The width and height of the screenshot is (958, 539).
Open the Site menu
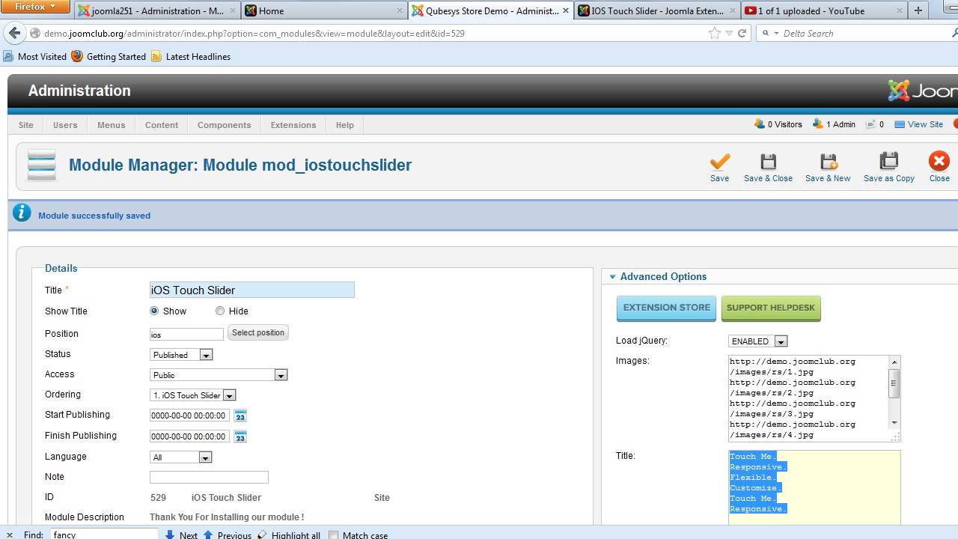click(26, 125)
